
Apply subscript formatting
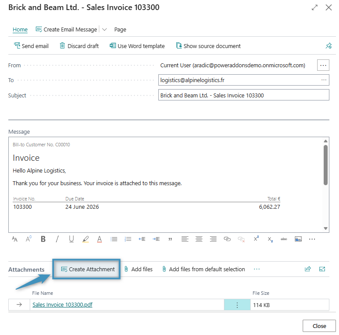pos(270,239)
